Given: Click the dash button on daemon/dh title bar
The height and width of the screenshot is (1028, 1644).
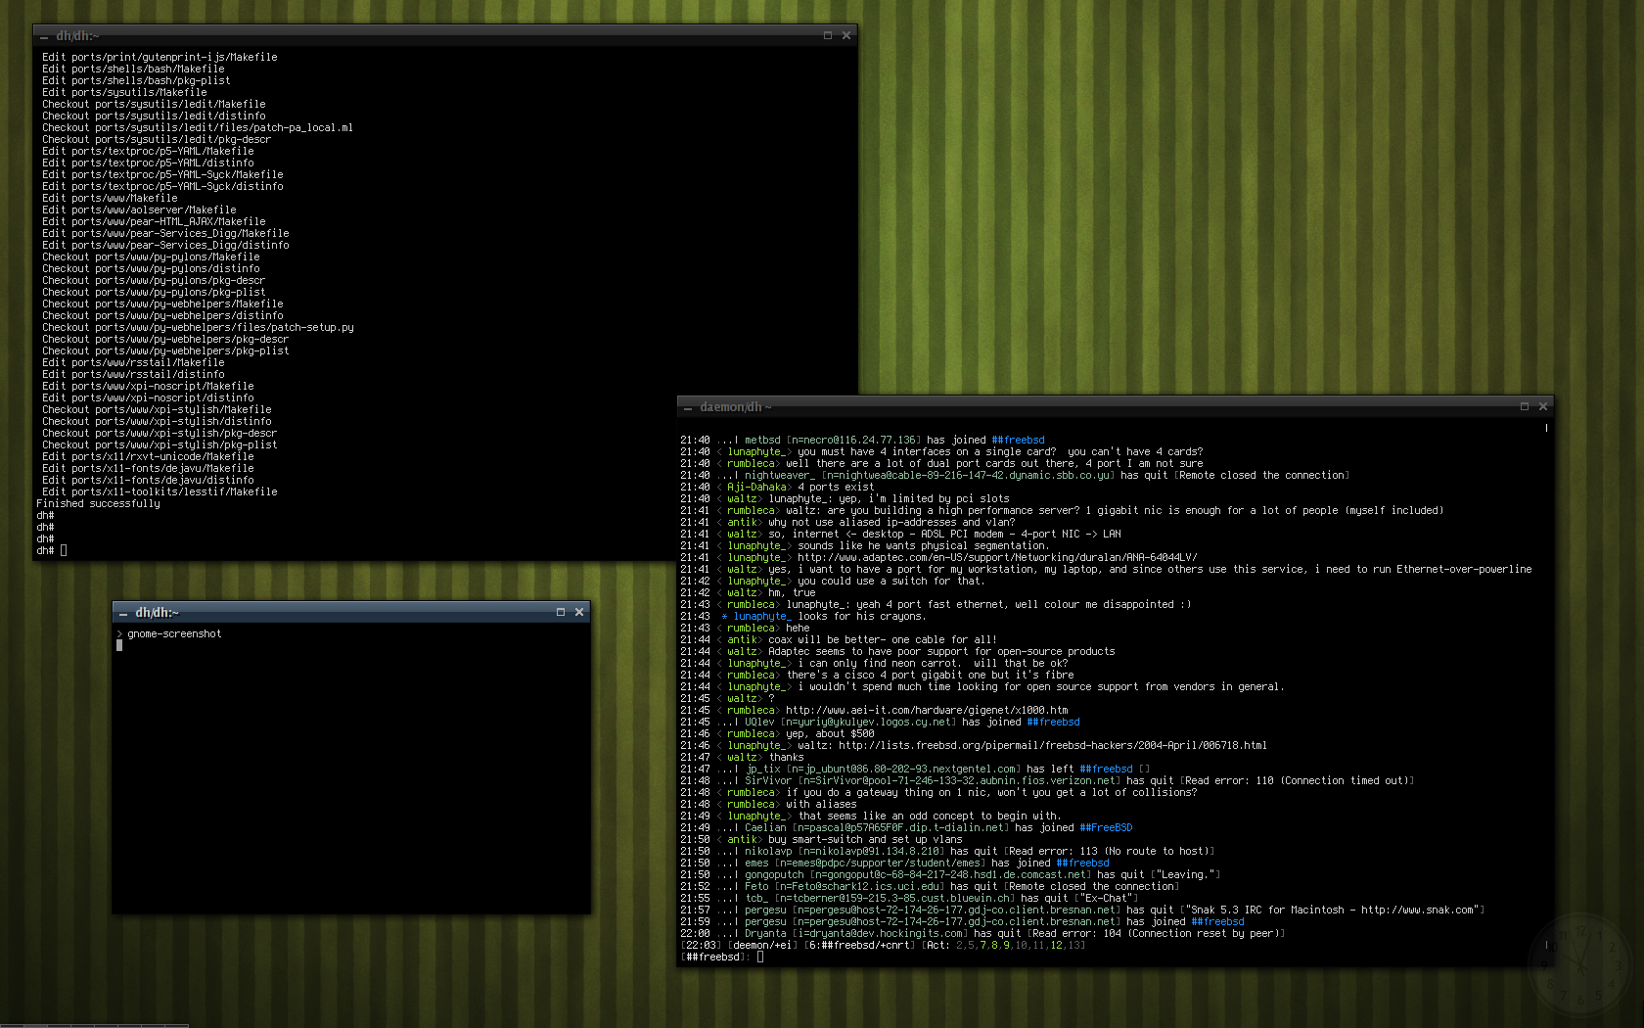Looking at the screenshot, I should point(687,407).
